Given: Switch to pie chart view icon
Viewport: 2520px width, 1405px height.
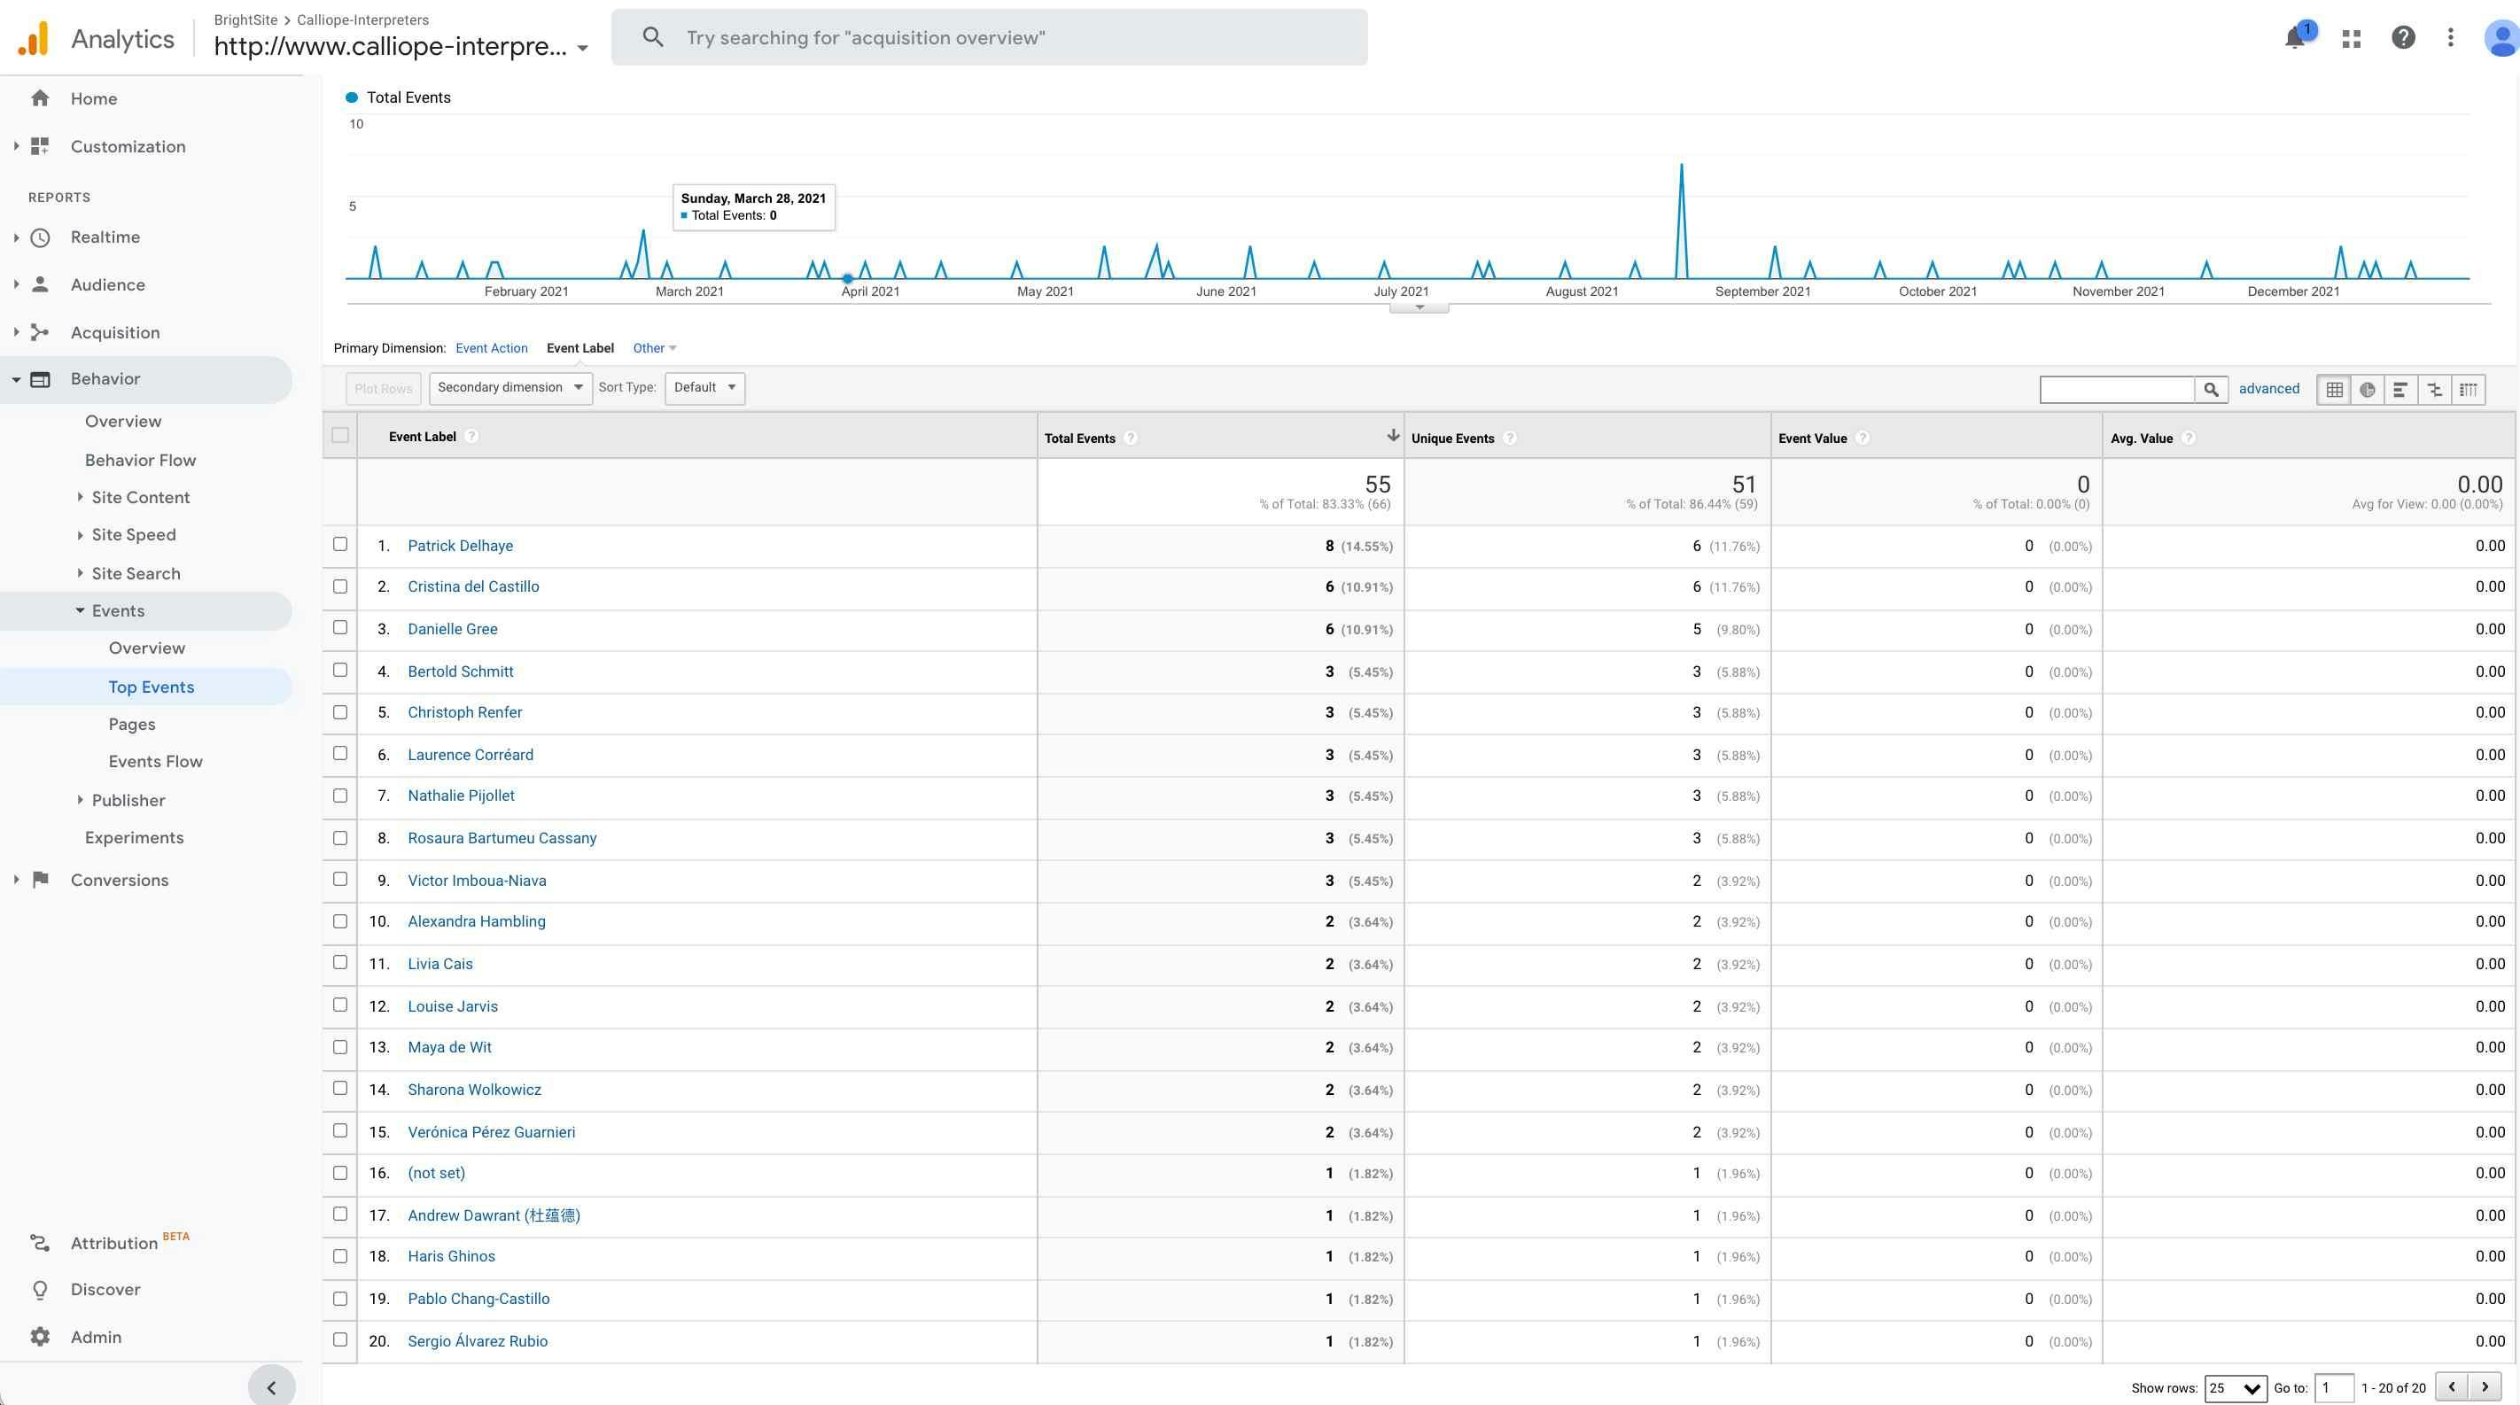Looking at the screenshot, I should tap(2368, 389).
